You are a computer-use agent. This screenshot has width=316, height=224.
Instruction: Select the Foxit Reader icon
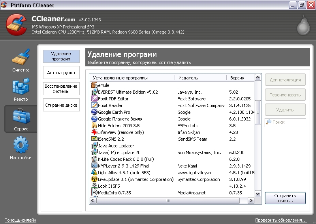coord(94,105)
